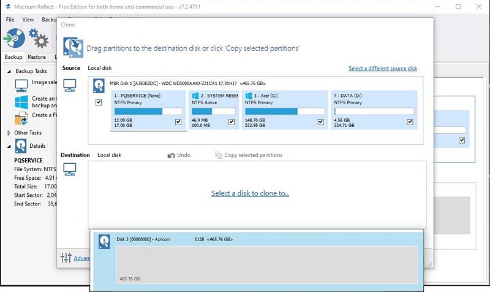Click the Create a File backup folder icon

tap(21, 119)
